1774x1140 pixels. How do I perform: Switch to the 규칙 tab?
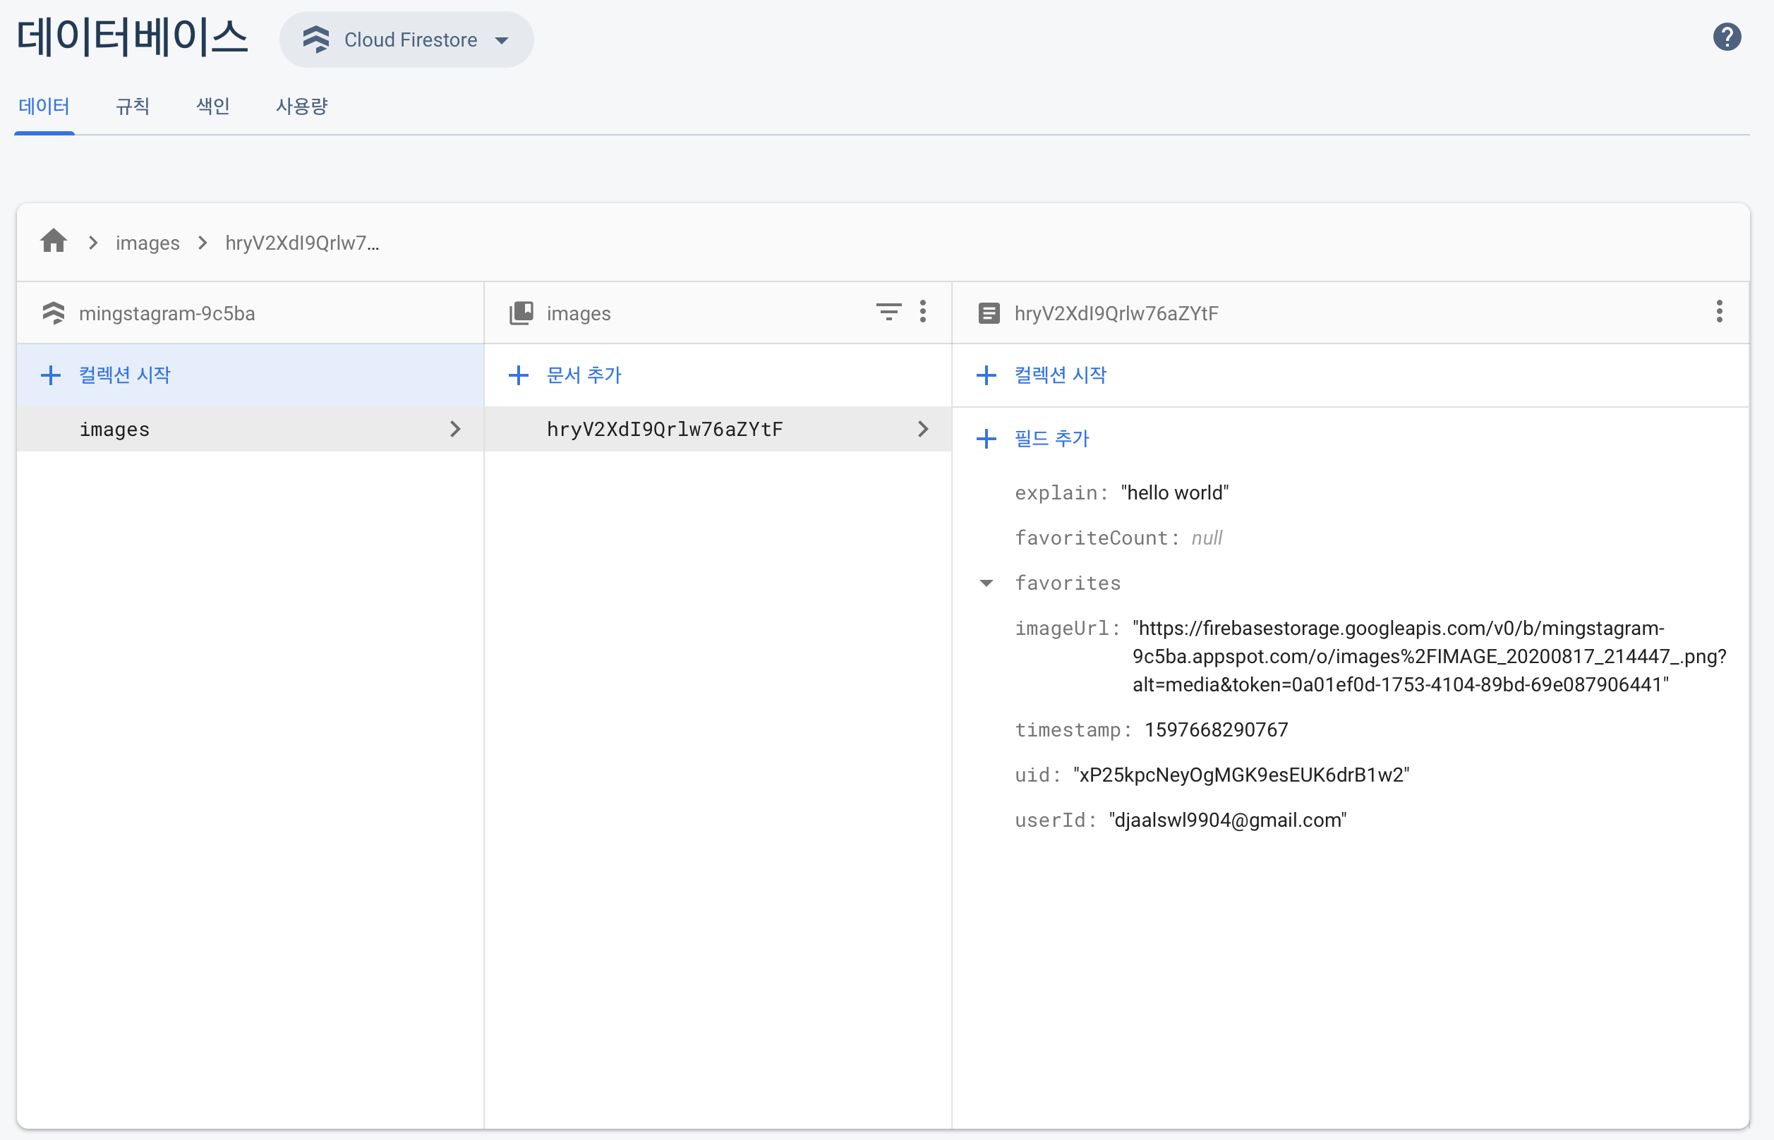(133, 107)
